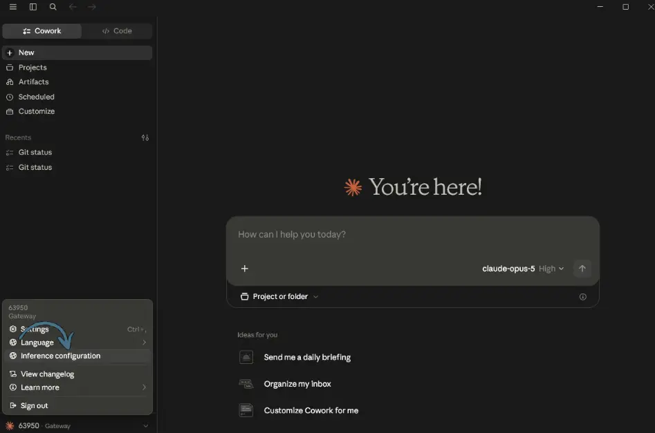Open Customize in the sidebar

77,111
